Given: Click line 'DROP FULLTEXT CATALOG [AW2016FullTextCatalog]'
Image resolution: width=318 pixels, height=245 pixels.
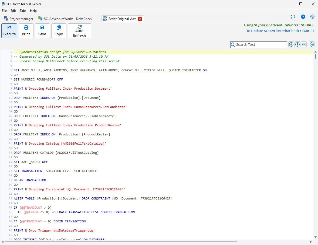Looking at the screenshot, I should coord(56,153).
